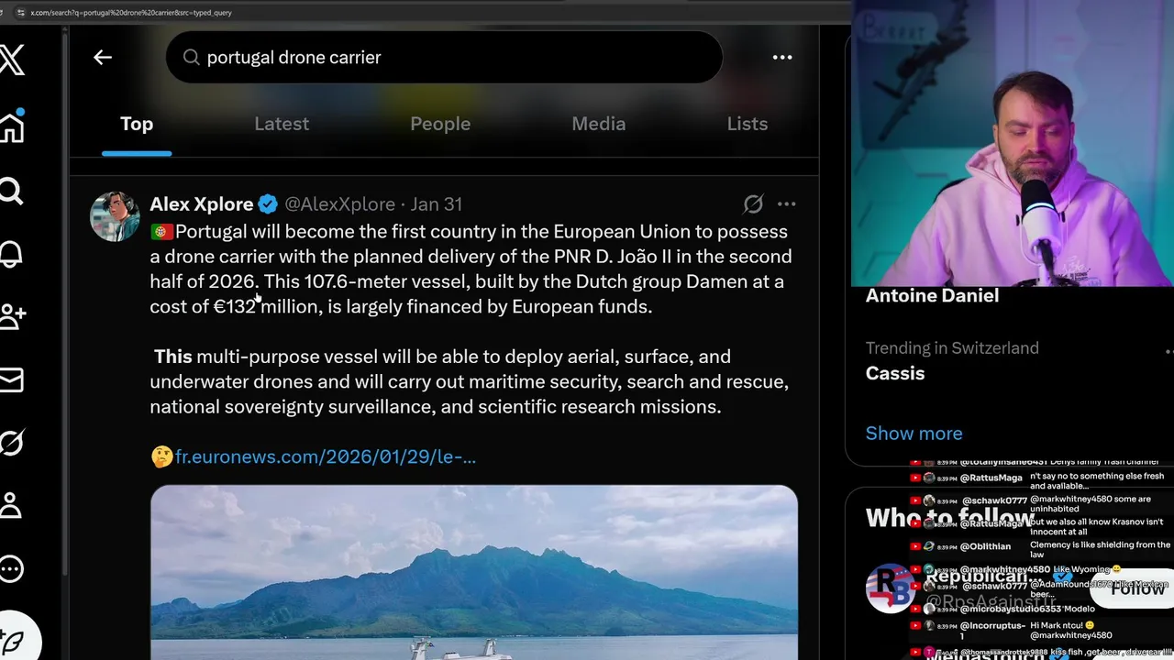The height and width of the screenshot is (660, 1174).
Task: Open the X logo home link
Action: coord(11,60)
